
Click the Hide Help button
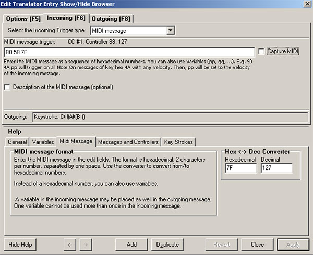pyautogui.click(x=20, y=245)
